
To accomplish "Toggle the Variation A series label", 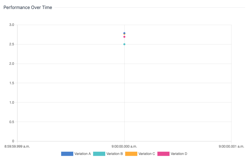I will [x=83, y=154].
